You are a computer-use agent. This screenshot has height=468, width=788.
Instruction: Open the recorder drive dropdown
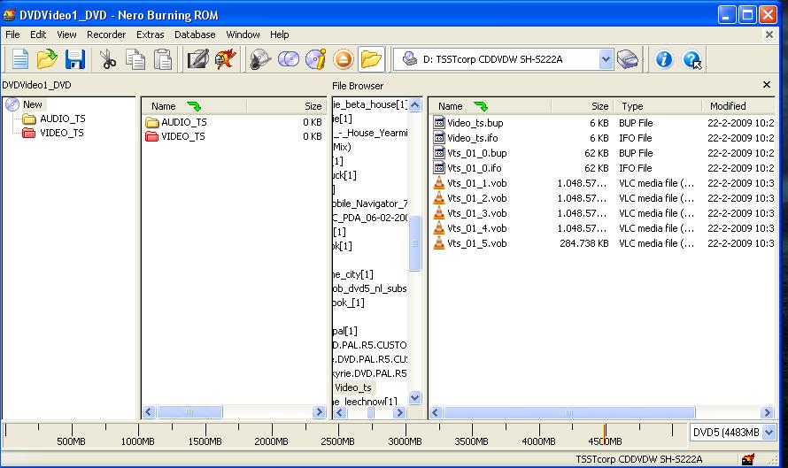point(606,59)
